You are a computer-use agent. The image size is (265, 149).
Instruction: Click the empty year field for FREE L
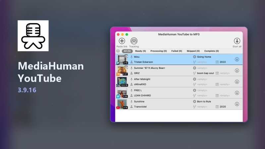(x=225, y=95)
